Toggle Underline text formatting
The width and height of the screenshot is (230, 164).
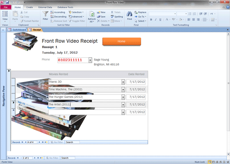click(x=160, y=19)
